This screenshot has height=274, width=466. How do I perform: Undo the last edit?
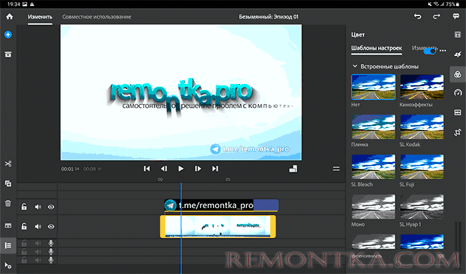click(417, 17)
